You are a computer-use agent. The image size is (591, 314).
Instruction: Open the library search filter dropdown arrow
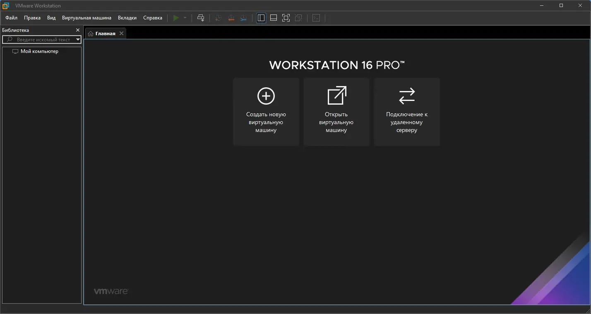[x=77, y=39]
